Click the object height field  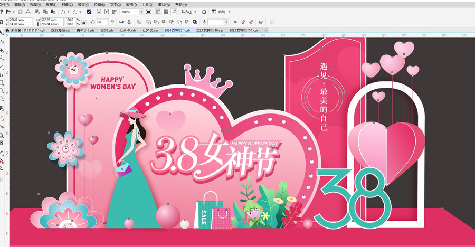pos(52,24)
